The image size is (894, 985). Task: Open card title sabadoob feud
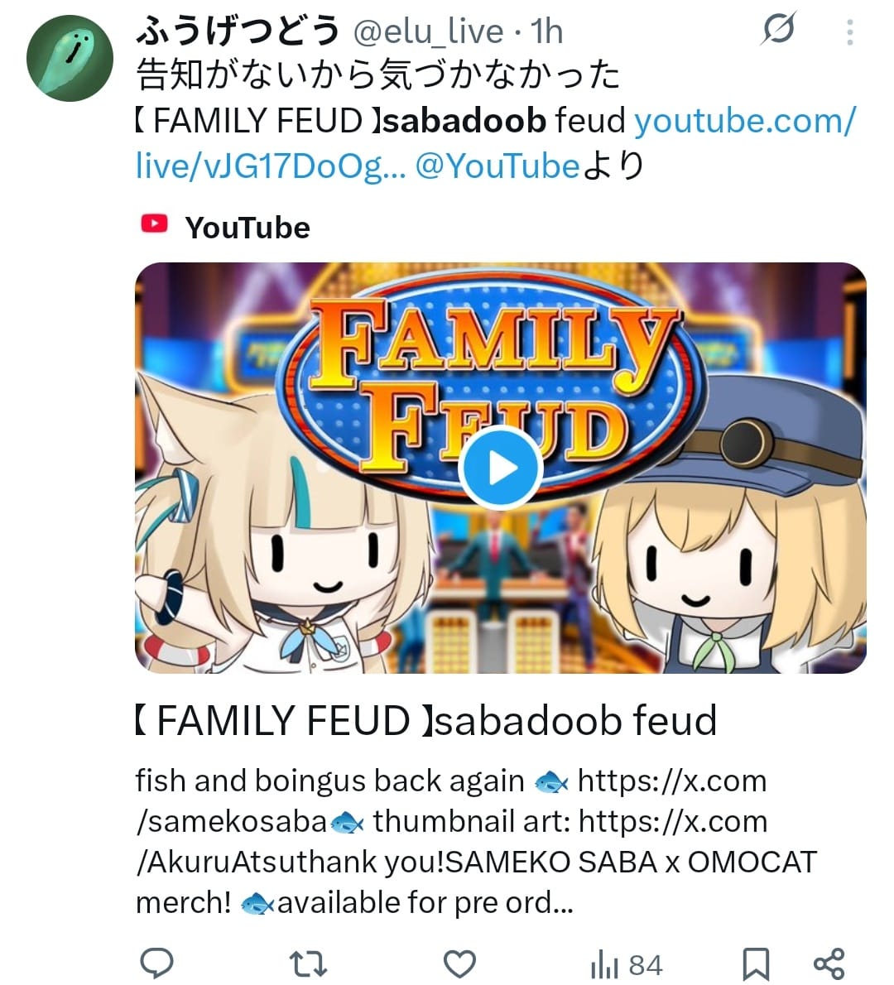426,720
